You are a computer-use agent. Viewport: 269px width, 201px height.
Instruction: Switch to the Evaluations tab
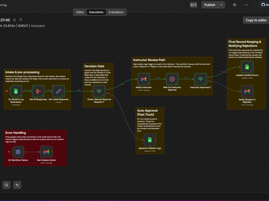pos(116,12)
